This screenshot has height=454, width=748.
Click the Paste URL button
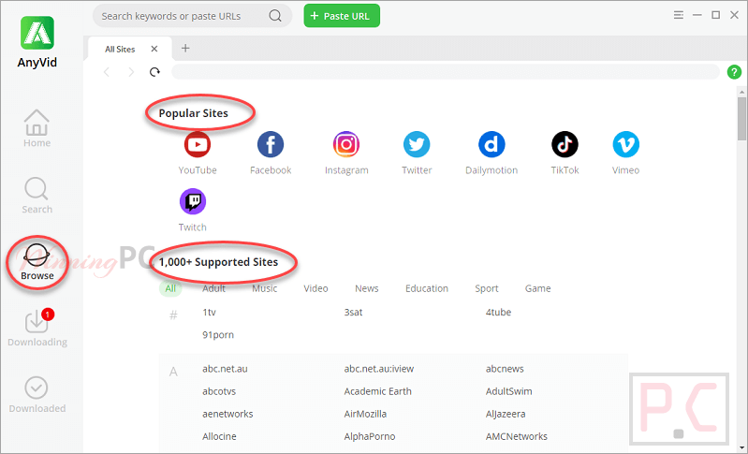pos(342,16)
